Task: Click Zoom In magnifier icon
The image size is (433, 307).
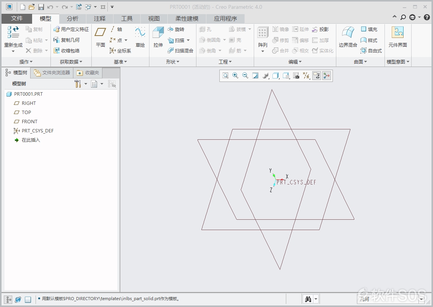Action: pyautogui.click(x=235, y=75)
